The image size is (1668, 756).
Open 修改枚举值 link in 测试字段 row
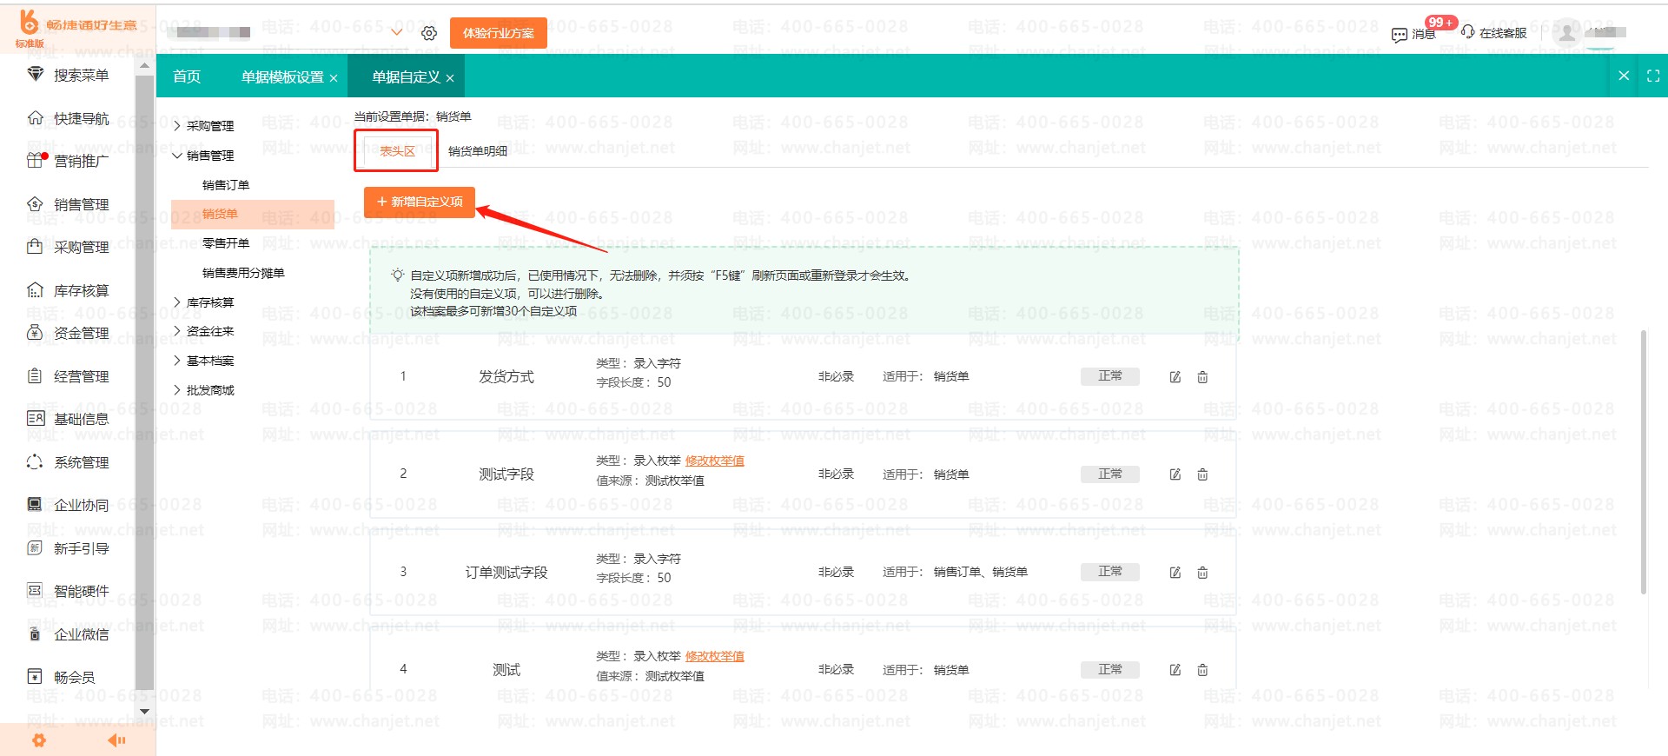tap(714, 461)
